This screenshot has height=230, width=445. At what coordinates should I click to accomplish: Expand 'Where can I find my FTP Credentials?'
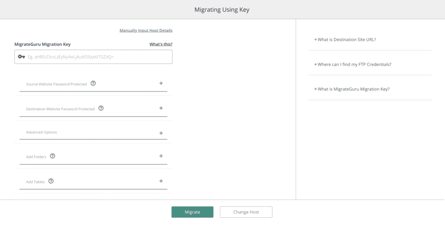click(352, 64)
